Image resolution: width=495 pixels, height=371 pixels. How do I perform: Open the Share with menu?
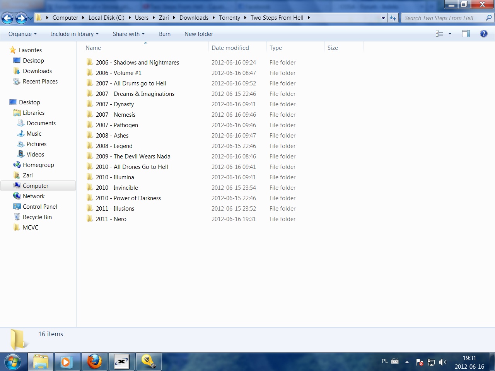pos(129,34)
